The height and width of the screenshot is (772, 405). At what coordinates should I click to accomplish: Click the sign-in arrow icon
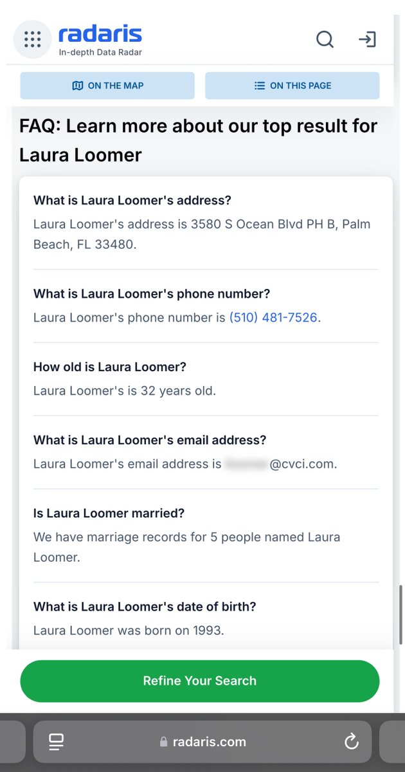pyautogui.click(x=367, y=40)
